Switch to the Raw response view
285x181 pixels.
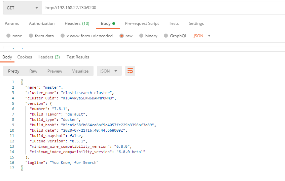tap(33, 71)
